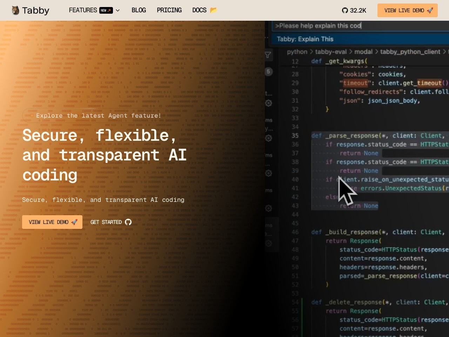The image size is (449, 337).
Task: Open the FEATURES menu
Action: (83, 11)
